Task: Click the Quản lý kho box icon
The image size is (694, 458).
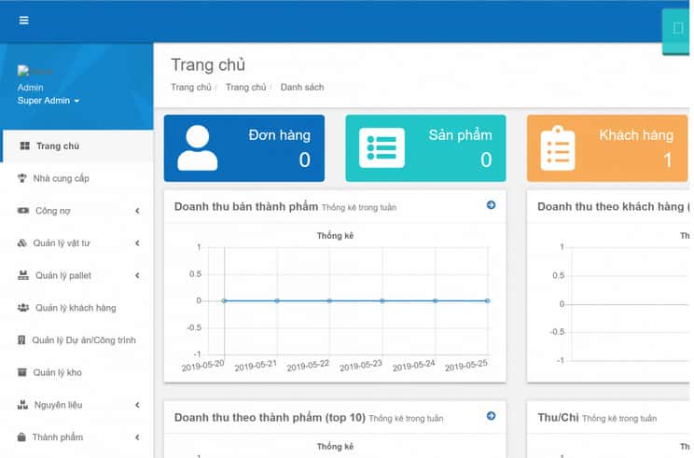Action: (21, 372)
